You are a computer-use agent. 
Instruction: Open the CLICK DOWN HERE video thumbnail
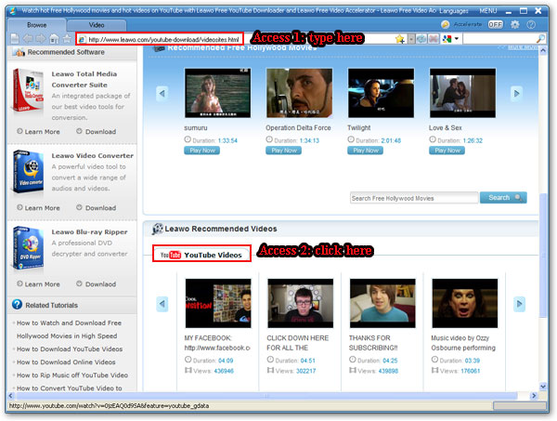301,303
